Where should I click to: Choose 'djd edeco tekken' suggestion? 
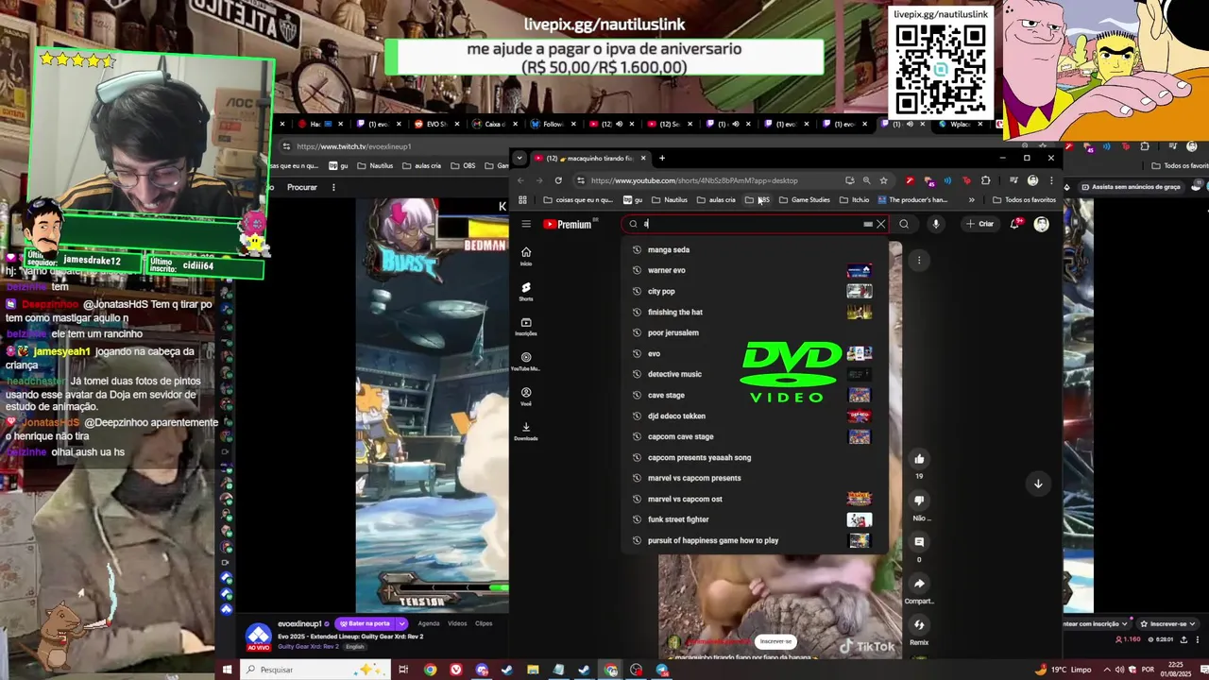(754, 416)
